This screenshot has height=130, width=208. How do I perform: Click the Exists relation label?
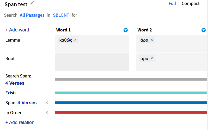pos(11,93)
